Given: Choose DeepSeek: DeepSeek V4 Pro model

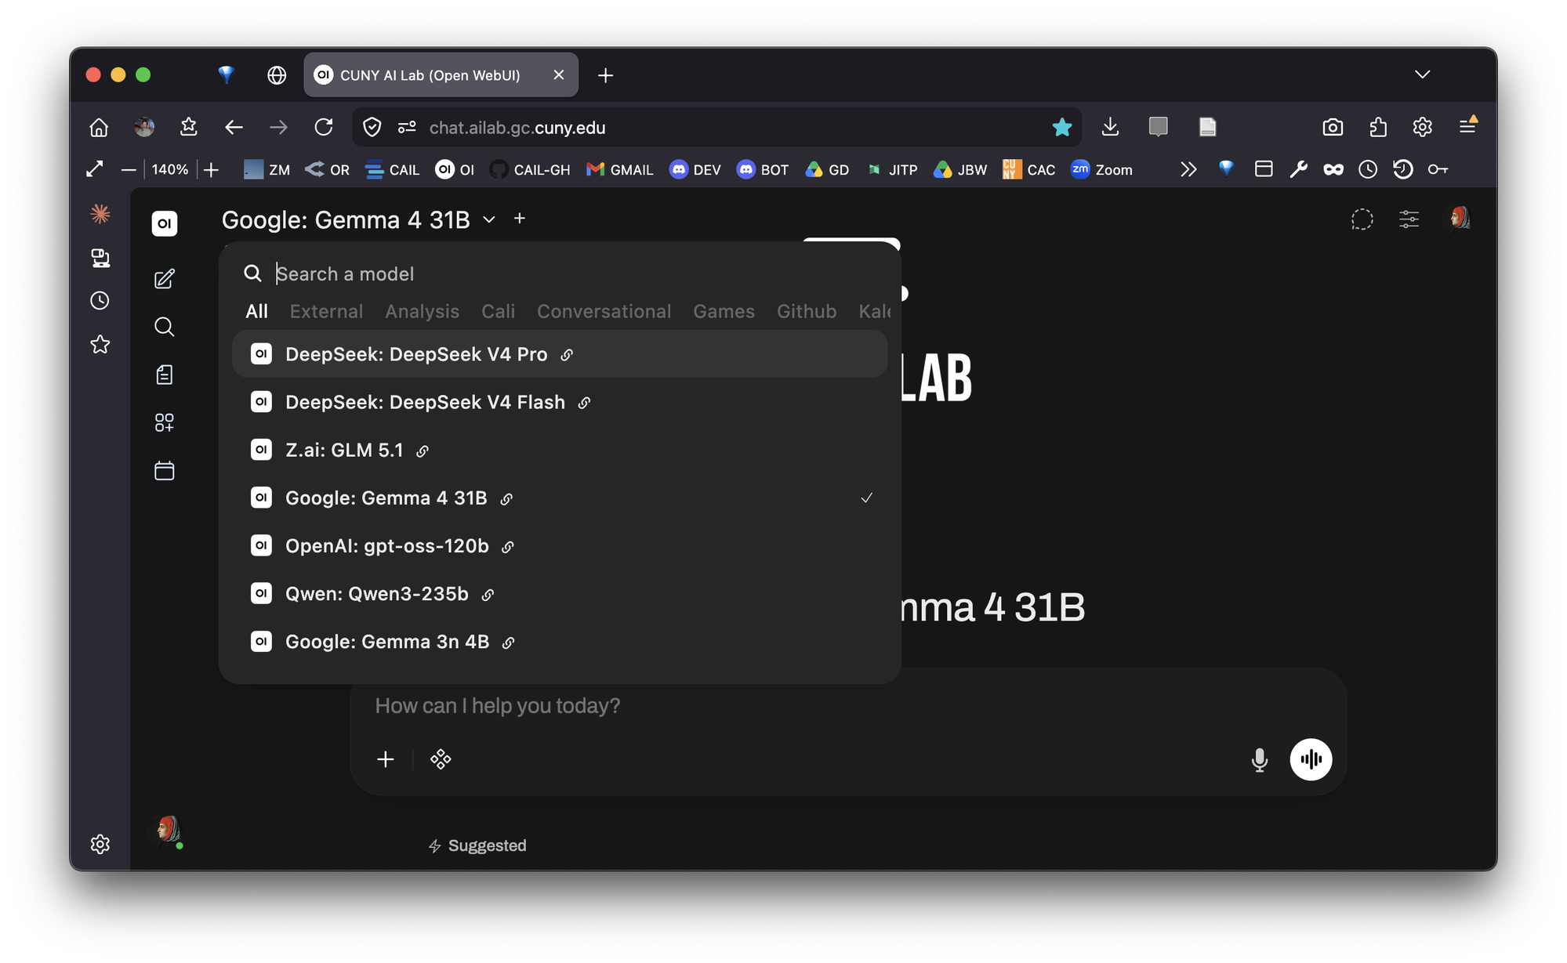Looking at the screenshot, I should [560, 354].
